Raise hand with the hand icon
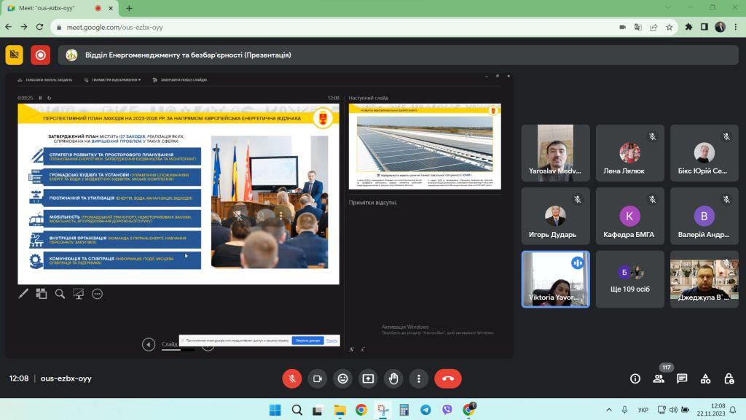 (393, 378)
